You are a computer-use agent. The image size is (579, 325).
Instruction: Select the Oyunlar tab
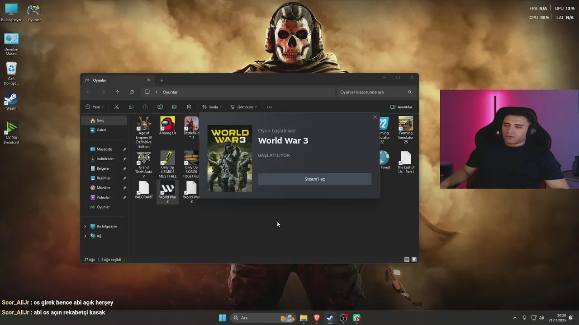tap(118, 80)
